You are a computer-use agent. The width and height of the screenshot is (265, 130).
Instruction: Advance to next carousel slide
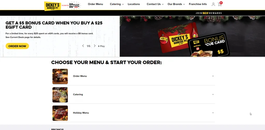(95, 46)
